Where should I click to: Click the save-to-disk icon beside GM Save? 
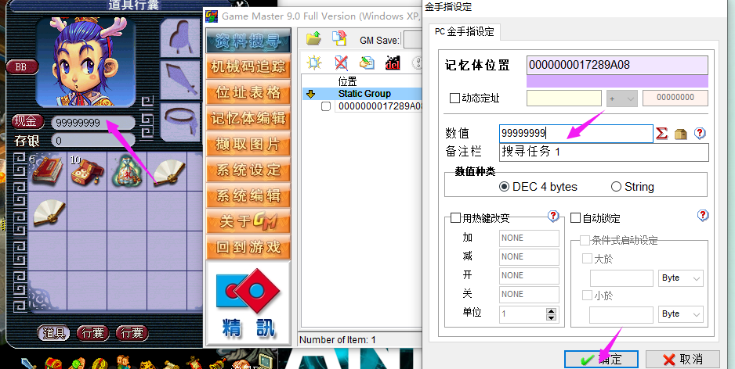tap(339, 38)
